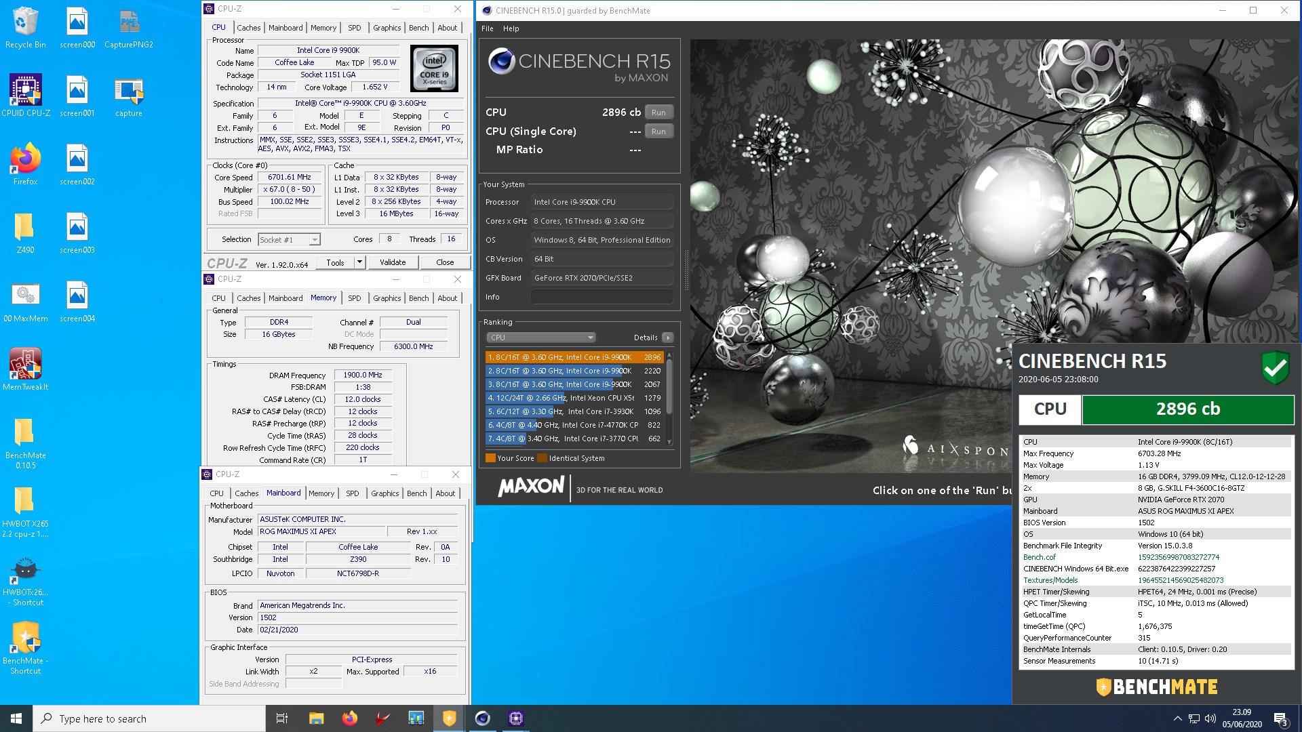Switch to Caches tab in top CPU-Z window
The width and height of the screenshot is (1302, 732).
[x=249, y=28]
